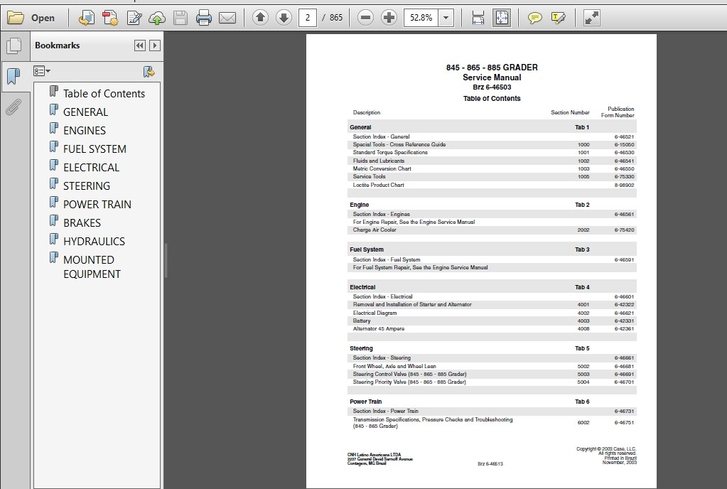Click 'Front Wheel, Axle and Wheel Lean' text
Viewport: 727px width, 489px height.
(394, 366)
